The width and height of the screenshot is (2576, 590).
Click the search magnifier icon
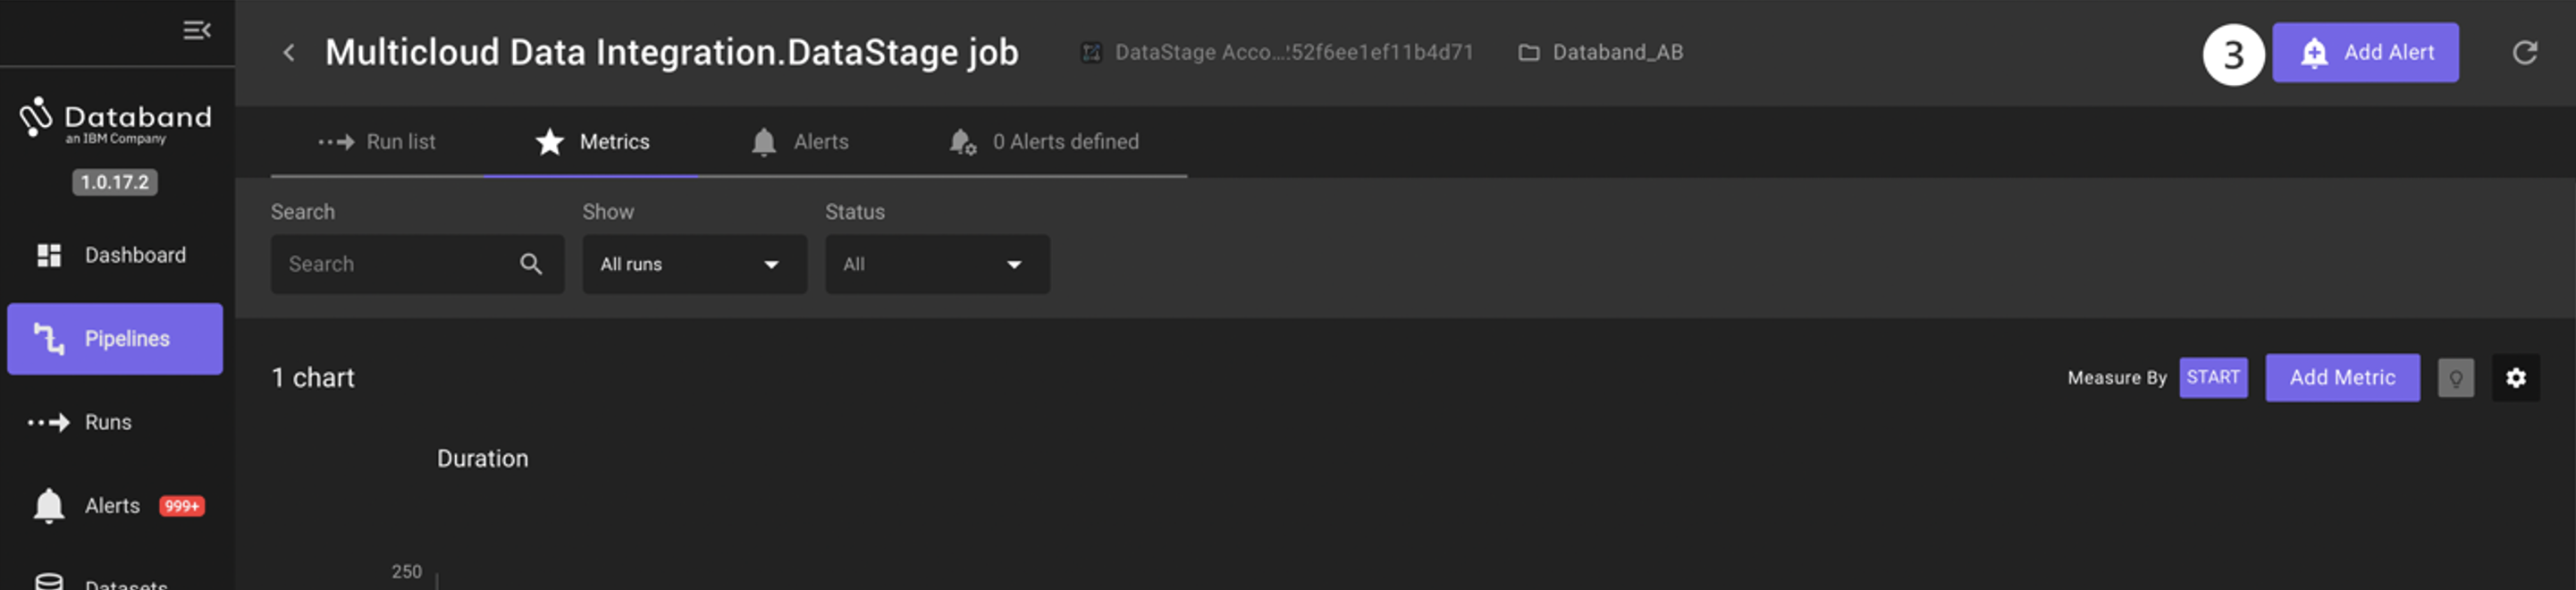pyautogui.click(x=531, y=264)
